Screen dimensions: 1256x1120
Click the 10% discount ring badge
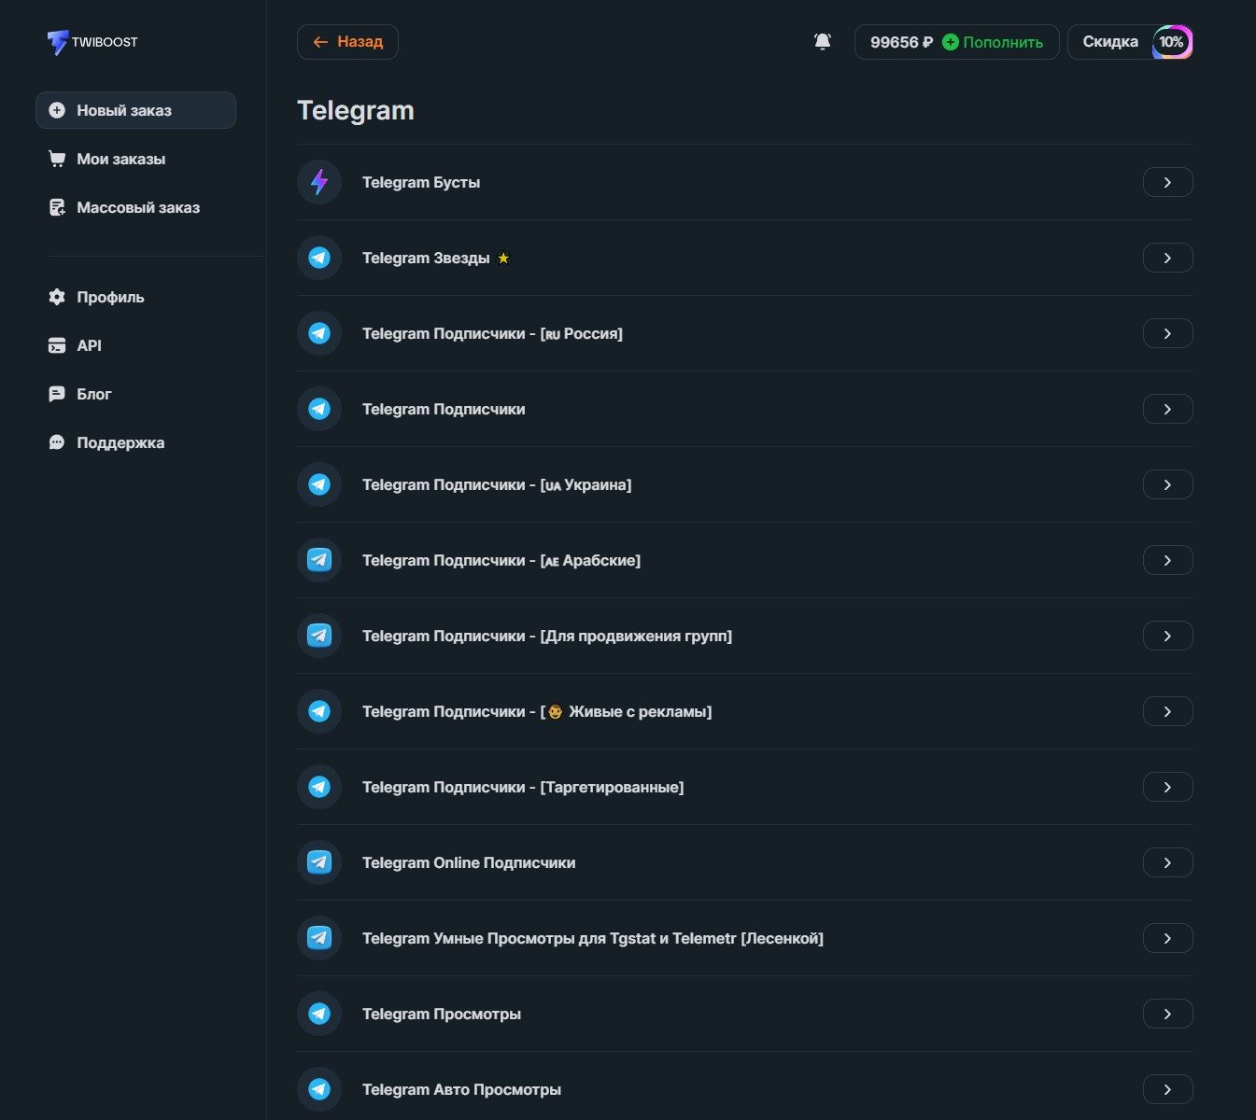[x=1171, y=42]
